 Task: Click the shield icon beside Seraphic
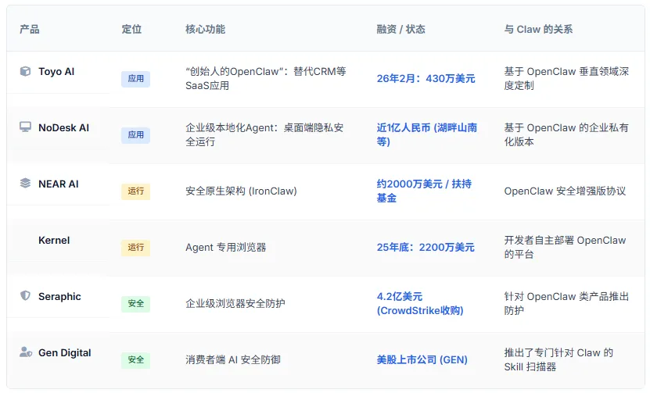pyautogui.click(x=25, y=295)
